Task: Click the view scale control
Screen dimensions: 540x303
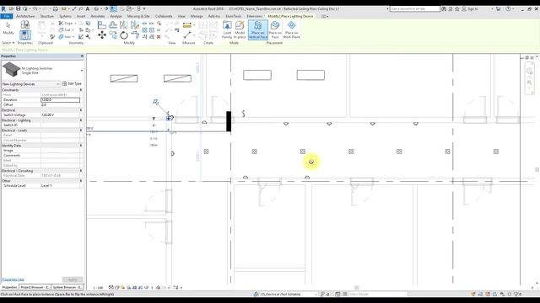Action: [98, 288]
